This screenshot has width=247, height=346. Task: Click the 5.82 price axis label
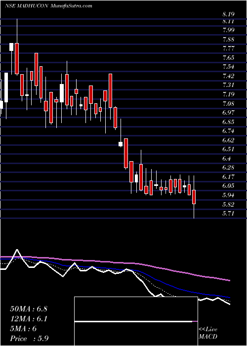(228, 205)
